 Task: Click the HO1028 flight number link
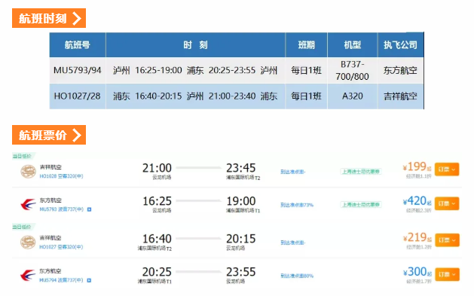point(48,176)
